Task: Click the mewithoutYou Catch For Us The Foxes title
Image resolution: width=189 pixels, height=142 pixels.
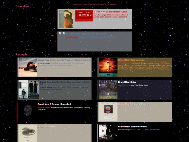Action: point(86,34)
